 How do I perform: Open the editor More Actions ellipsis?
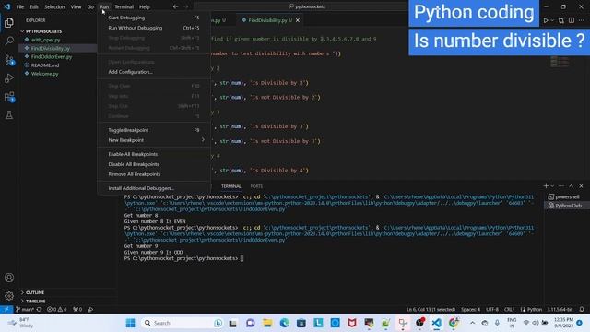(x=582, y=20)
